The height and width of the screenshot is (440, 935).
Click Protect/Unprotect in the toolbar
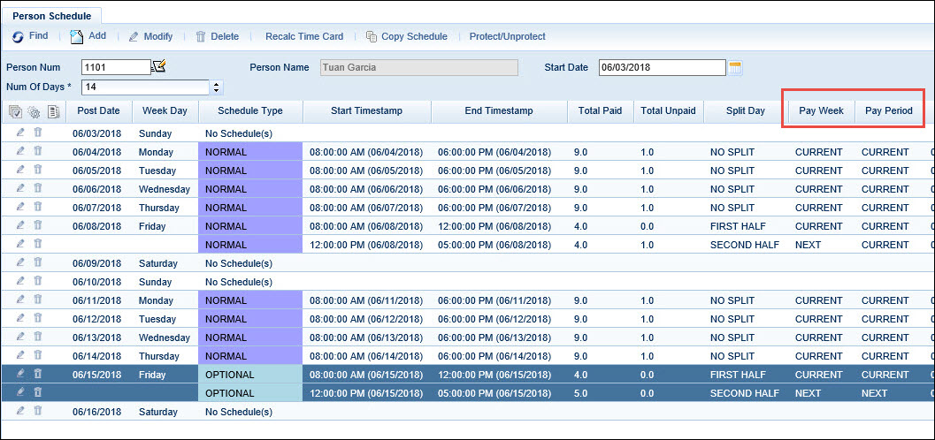[x=507, y=36]
